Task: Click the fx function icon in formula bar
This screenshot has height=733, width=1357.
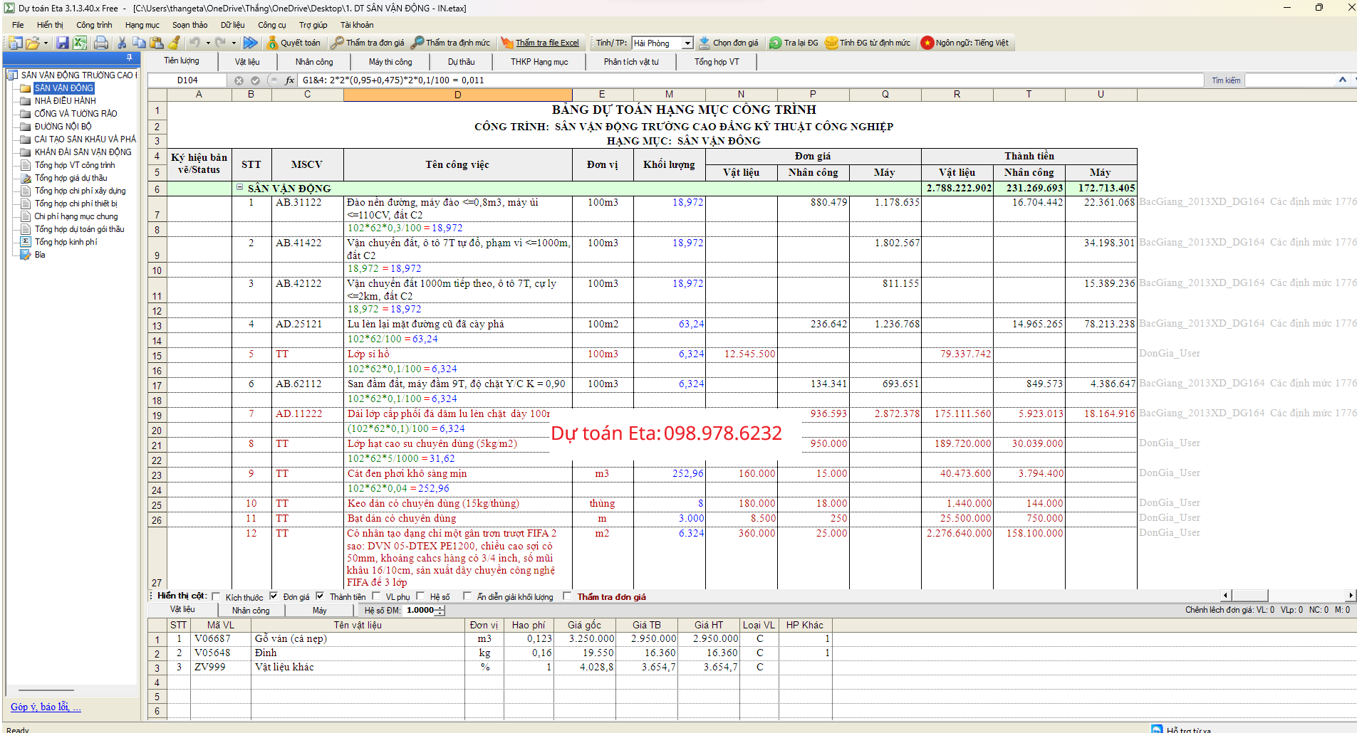Action: [289, 80]
